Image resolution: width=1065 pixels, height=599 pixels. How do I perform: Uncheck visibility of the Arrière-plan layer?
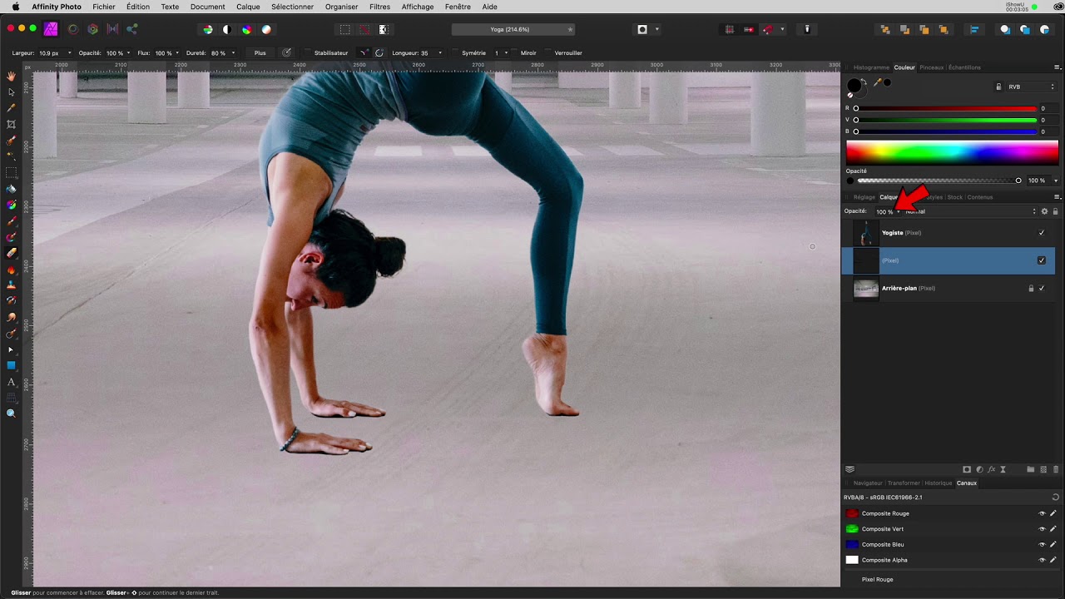1041,289
